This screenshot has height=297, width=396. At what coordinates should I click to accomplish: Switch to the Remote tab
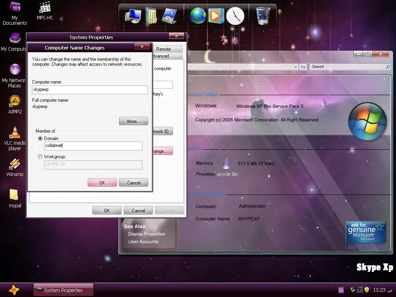pyautogui.click(x=167, y=49)
